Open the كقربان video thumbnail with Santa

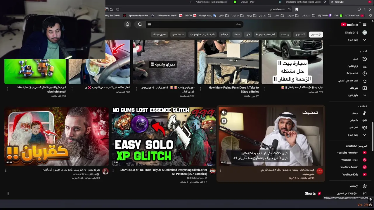56,136
